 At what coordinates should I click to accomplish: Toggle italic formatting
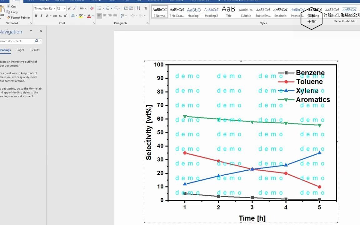coord(41,16)
